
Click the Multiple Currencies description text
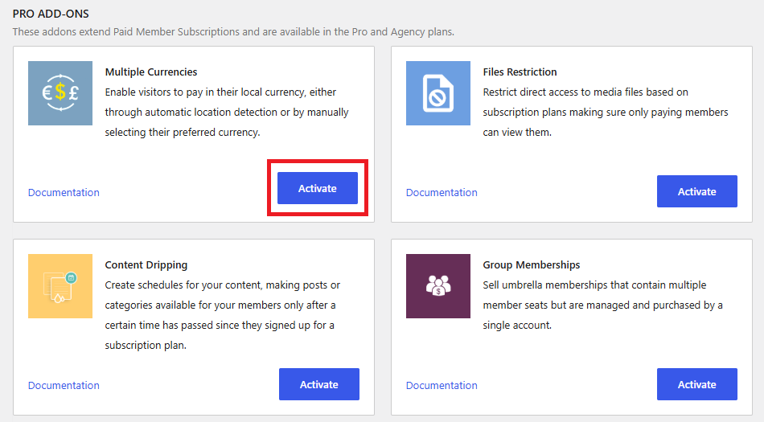(227, 112)
